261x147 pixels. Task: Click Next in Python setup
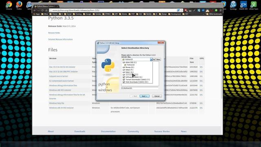(x=144, y=96)
